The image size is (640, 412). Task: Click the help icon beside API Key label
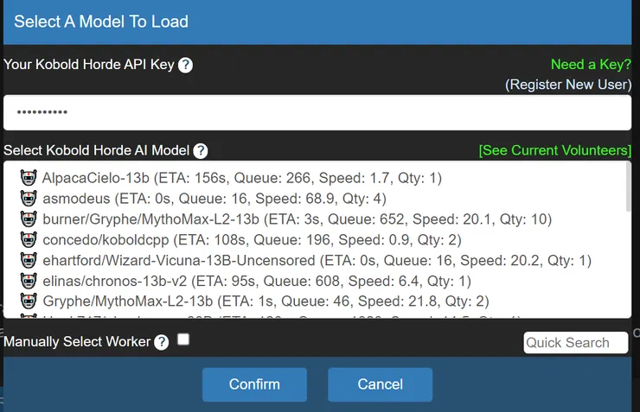point(185,65)
